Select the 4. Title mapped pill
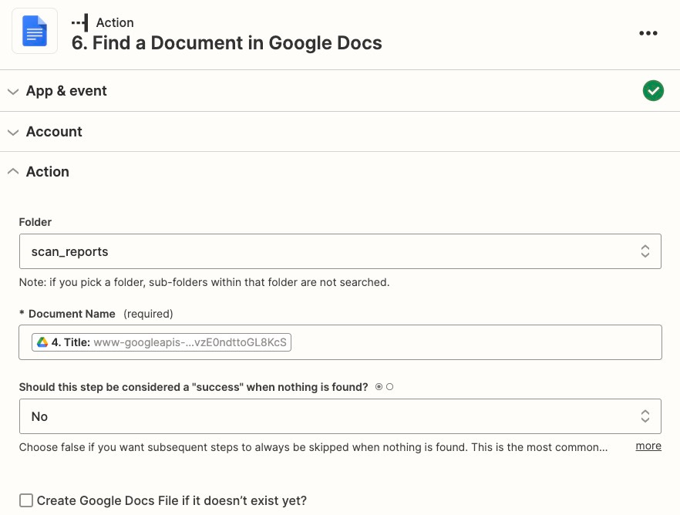Image resolution: width=680 pixels, height=515 pixels. tap(161, 342)
